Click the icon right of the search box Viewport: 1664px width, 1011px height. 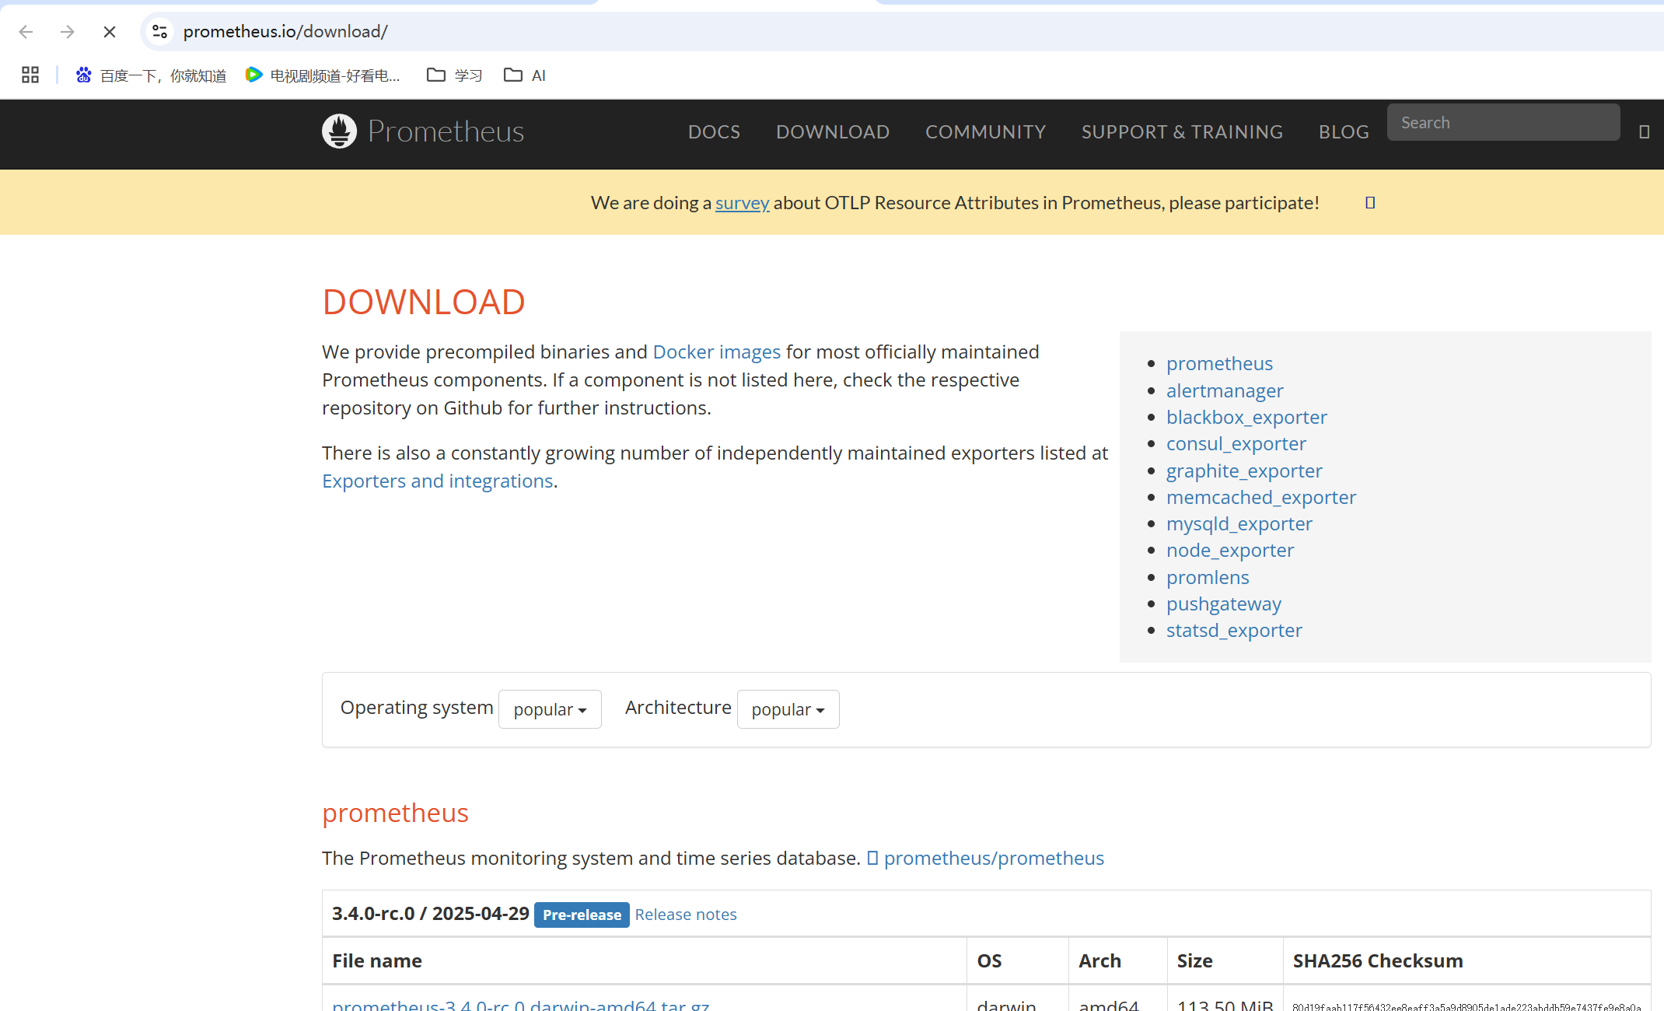click(x=1644, y=132)
